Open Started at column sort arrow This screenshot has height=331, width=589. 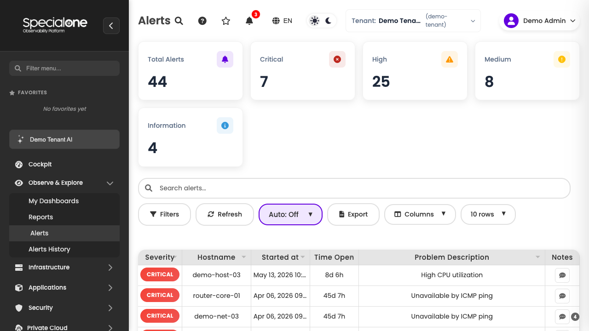click(x=303, y=257)
